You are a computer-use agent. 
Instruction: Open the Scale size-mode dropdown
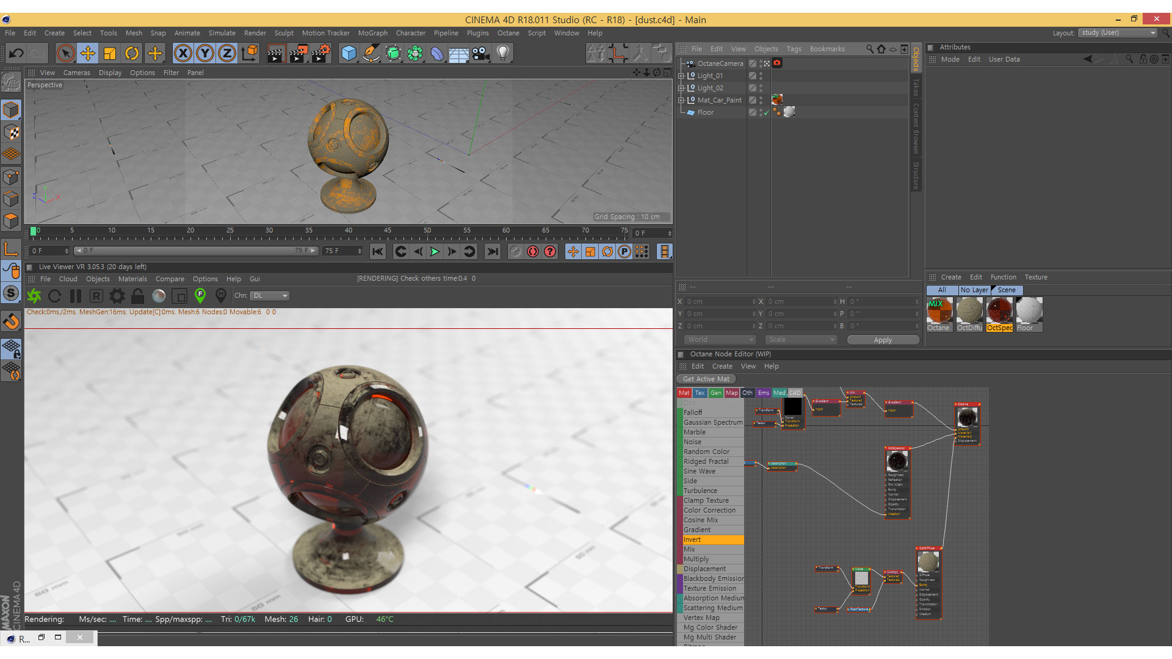point(801,340)
